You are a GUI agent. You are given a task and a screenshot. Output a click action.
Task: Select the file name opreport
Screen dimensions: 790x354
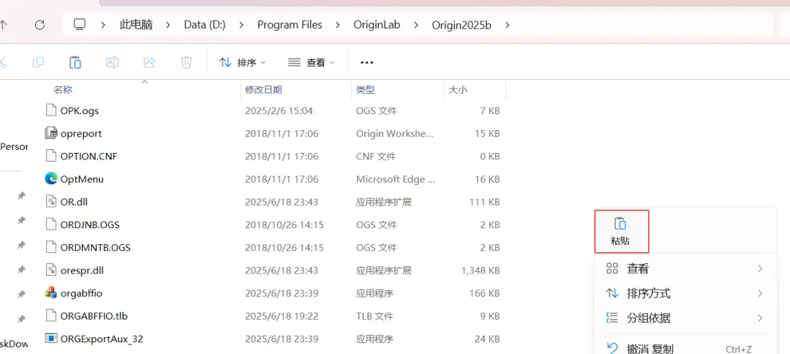tap(81, 133)
